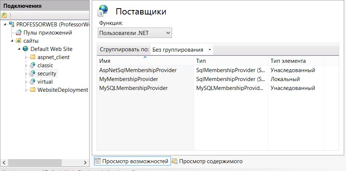Screen dimensions: 346x171
Task: Click the MySQLMembershipProvid... type cell
Action: [230, 88]
